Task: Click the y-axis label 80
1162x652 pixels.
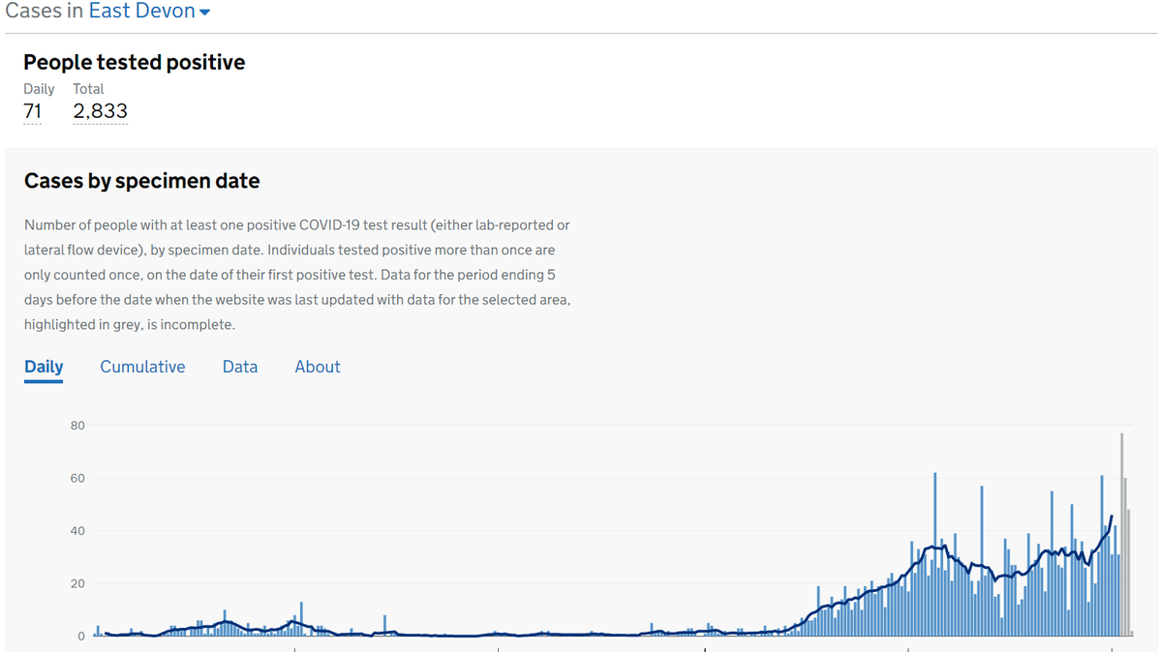Action: [x=77, y=426]
